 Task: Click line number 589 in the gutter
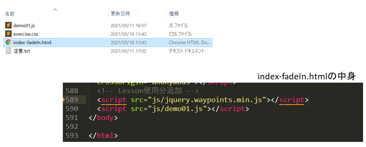[72, 99]
